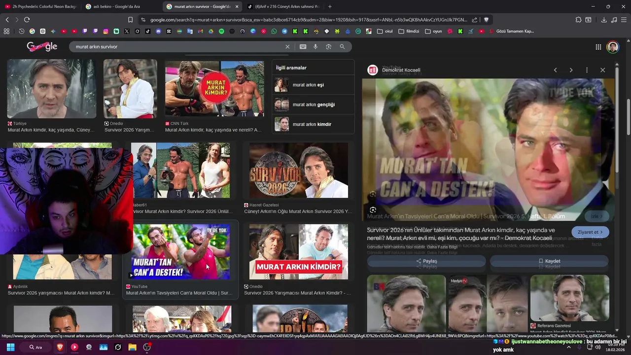
Task: Close the image preview panel
Action: [602, 70]
